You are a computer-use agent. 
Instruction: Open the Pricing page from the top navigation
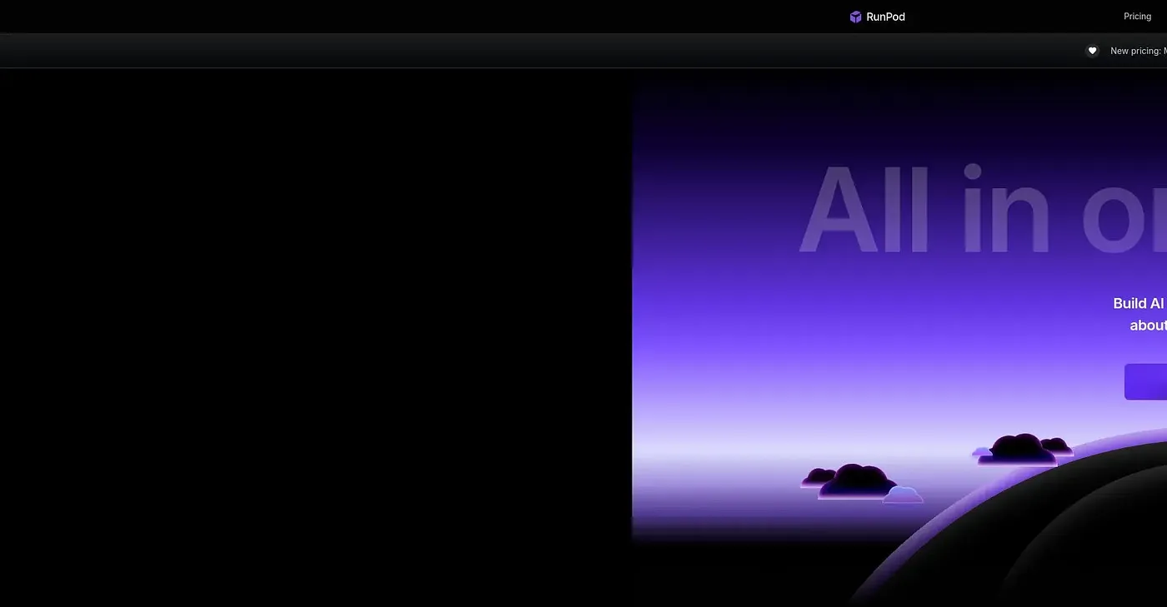(1137, 17)
